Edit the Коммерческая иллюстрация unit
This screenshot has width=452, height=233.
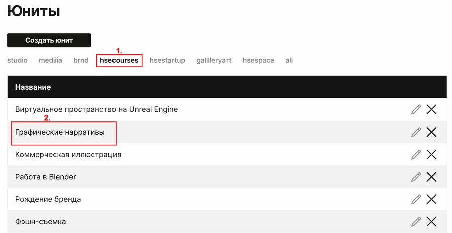pyautogui.click(x=416, y=154)
